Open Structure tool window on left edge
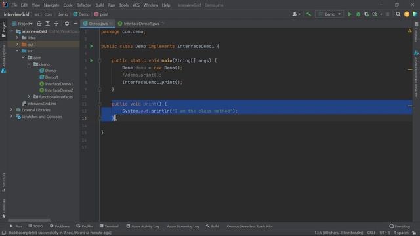Screen dimensions: 420x236 pyautogui.click(x=3, y=182)
